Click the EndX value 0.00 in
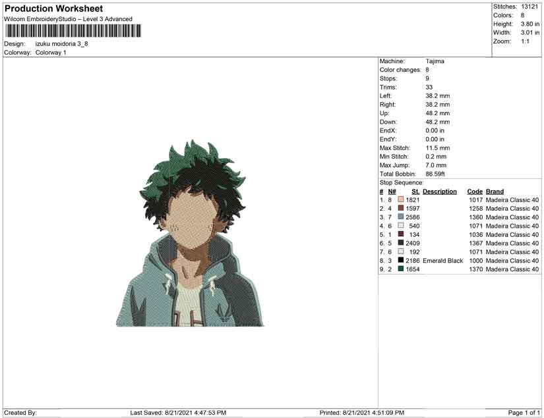The width and height of the screenshot is (544, 418). [435, 130]
